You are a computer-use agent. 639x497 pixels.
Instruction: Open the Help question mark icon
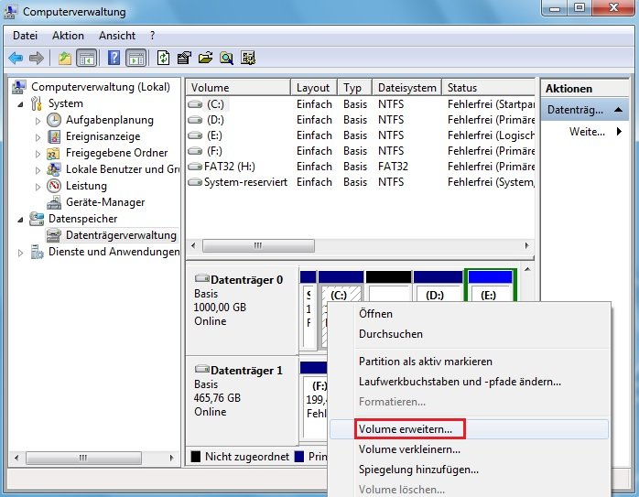pyautogui.click(x=114, y=58)
